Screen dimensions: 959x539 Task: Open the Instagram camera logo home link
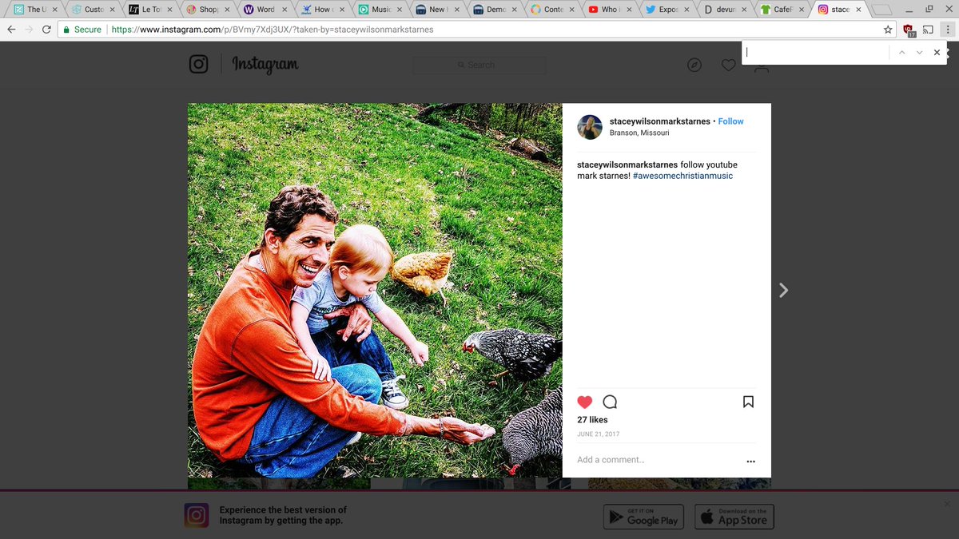coord(198,64)
